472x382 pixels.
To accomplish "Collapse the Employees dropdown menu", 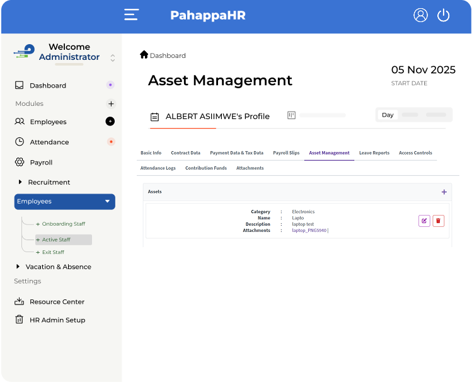I will click(x=107, y=202).
